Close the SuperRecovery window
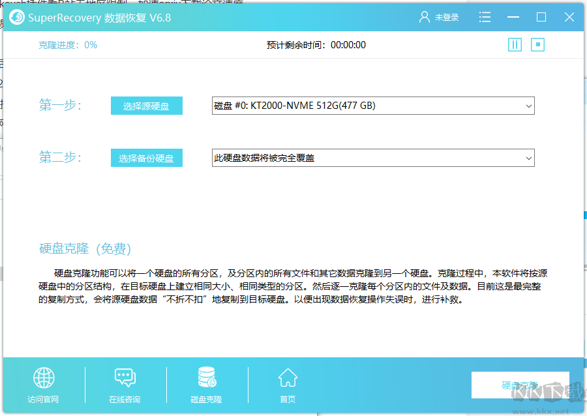 pyautogui.click(x=569, y=18)
